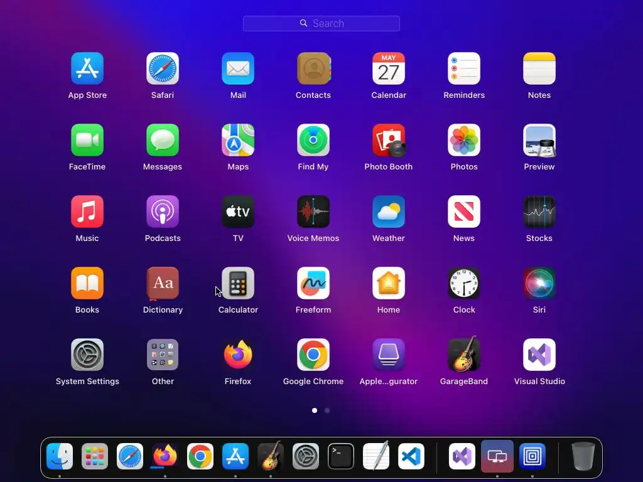This screenshot has height=482, width=643.
Task: Open Calendar app showing May 27
Action: [388, 68]
